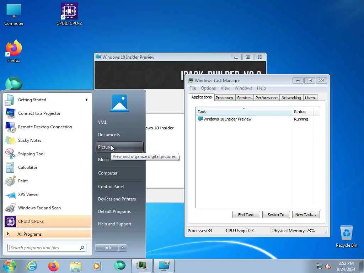Switch to the Performance tab
The width and height of the screenshot is (364, 273).
tap(266, 98)
